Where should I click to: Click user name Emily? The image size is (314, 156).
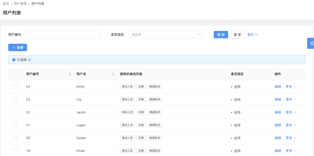click(80, 87)
